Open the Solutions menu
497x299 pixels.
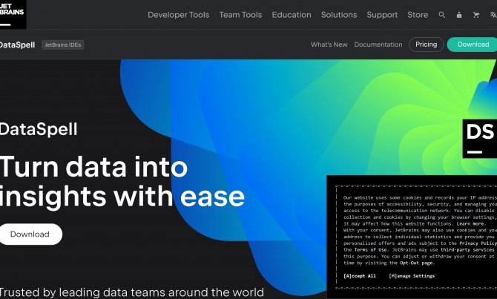[x=339, y=15]
